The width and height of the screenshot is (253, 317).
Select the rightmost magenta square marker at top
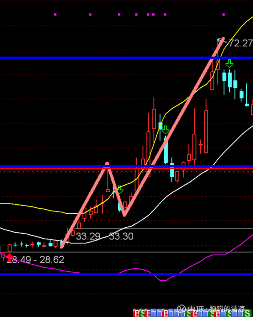tap(224, 15)
